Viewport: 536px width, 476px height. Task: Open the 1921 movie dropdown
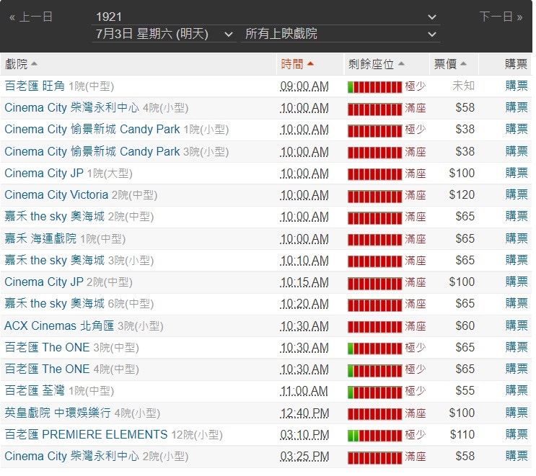coord(265,16)
